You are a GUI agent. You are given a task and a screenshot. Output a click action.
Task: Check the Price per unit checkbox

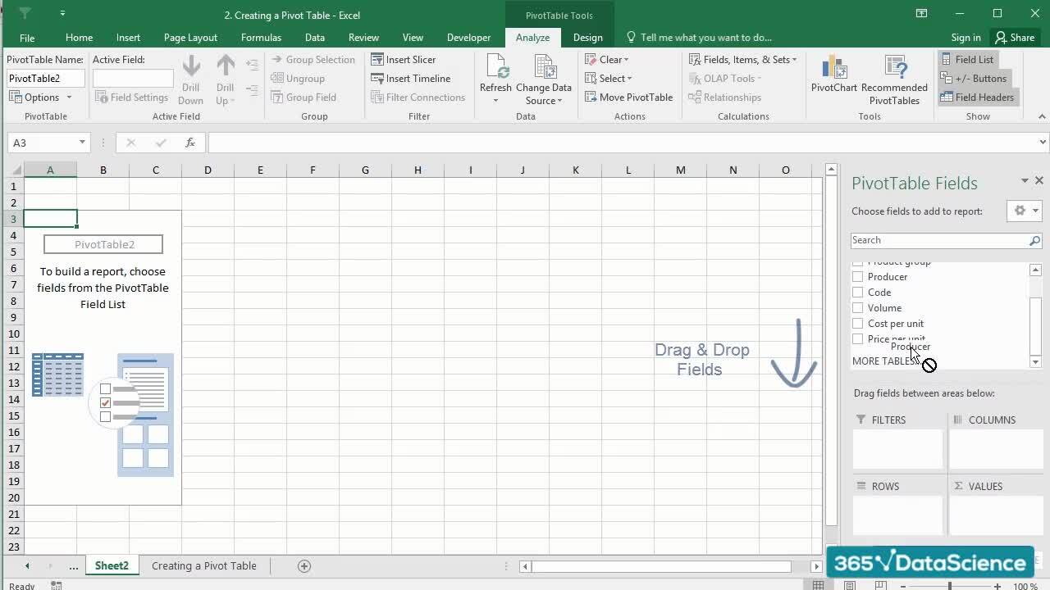point(857,338)
